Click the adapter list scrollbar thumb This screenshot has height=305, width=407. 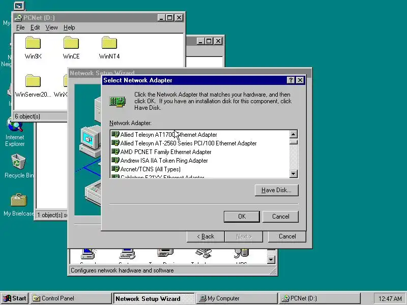pos(294,142)
